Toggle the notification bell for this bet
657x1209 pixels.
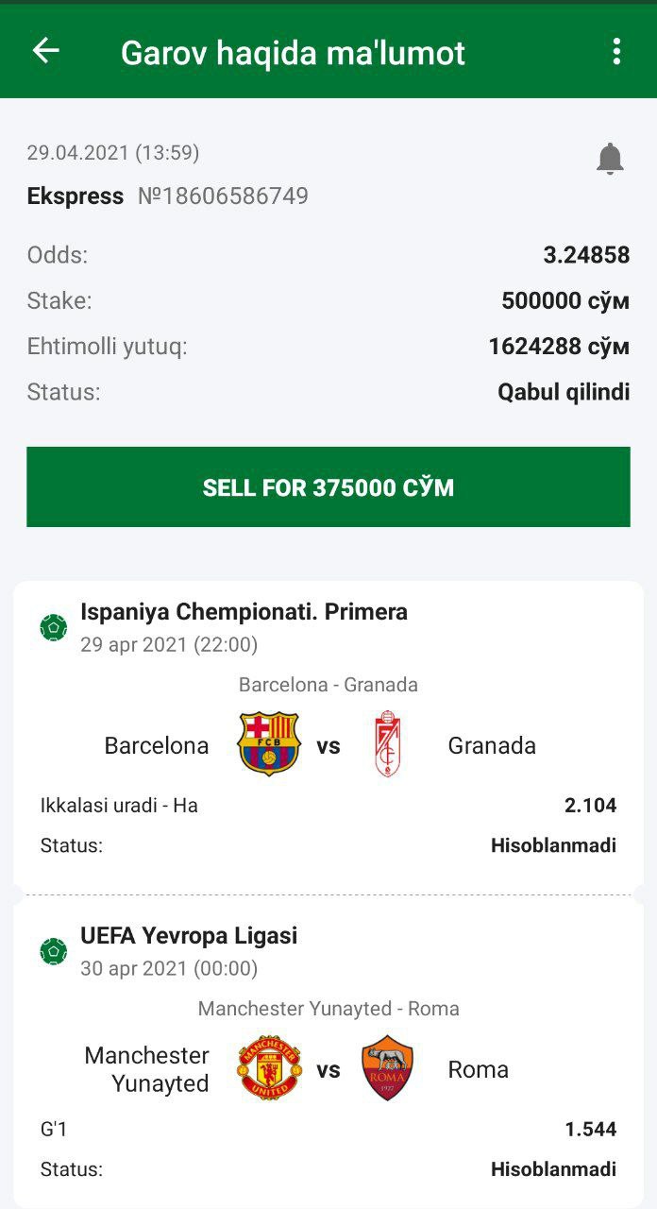[610, 159]
